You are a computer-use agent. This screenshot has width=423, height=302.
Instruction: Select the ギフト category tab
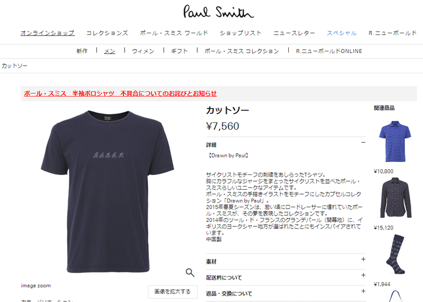coord(179,51)
